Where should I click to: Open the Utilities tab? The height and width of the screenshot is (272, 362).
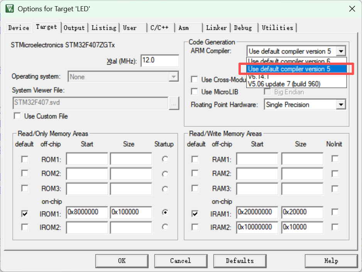(277, 28)
